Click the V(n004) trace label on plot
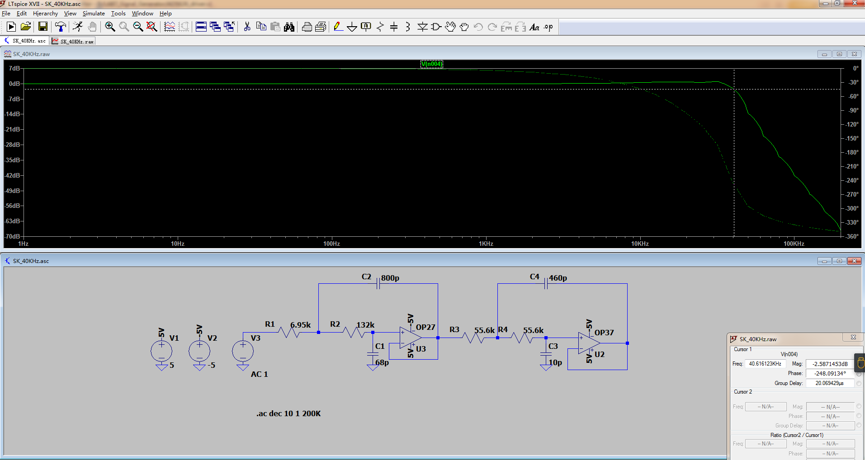Image resolution: width=865 pixels, height=460 pixels. (432, 64)
